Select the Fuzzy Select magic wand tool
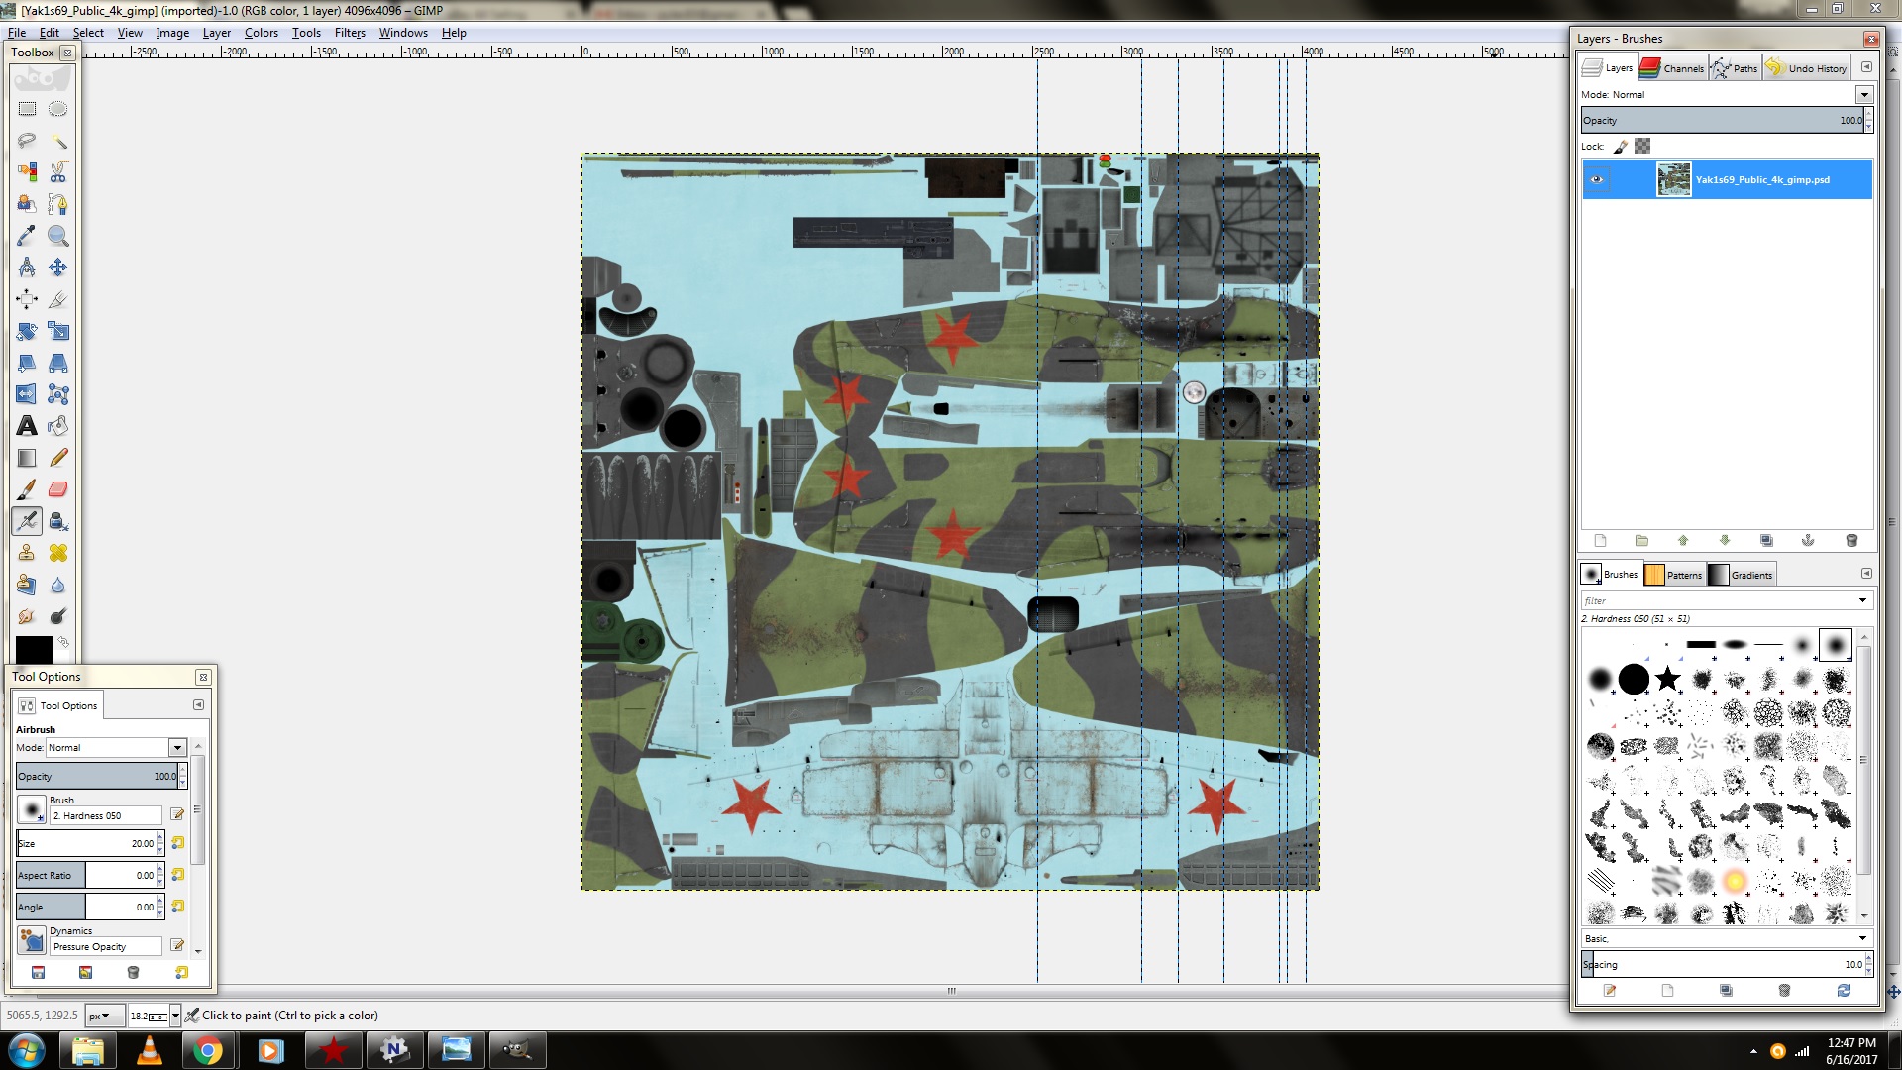Image resolution: width=1902 pixels, height=1070 pixels. 58,141
